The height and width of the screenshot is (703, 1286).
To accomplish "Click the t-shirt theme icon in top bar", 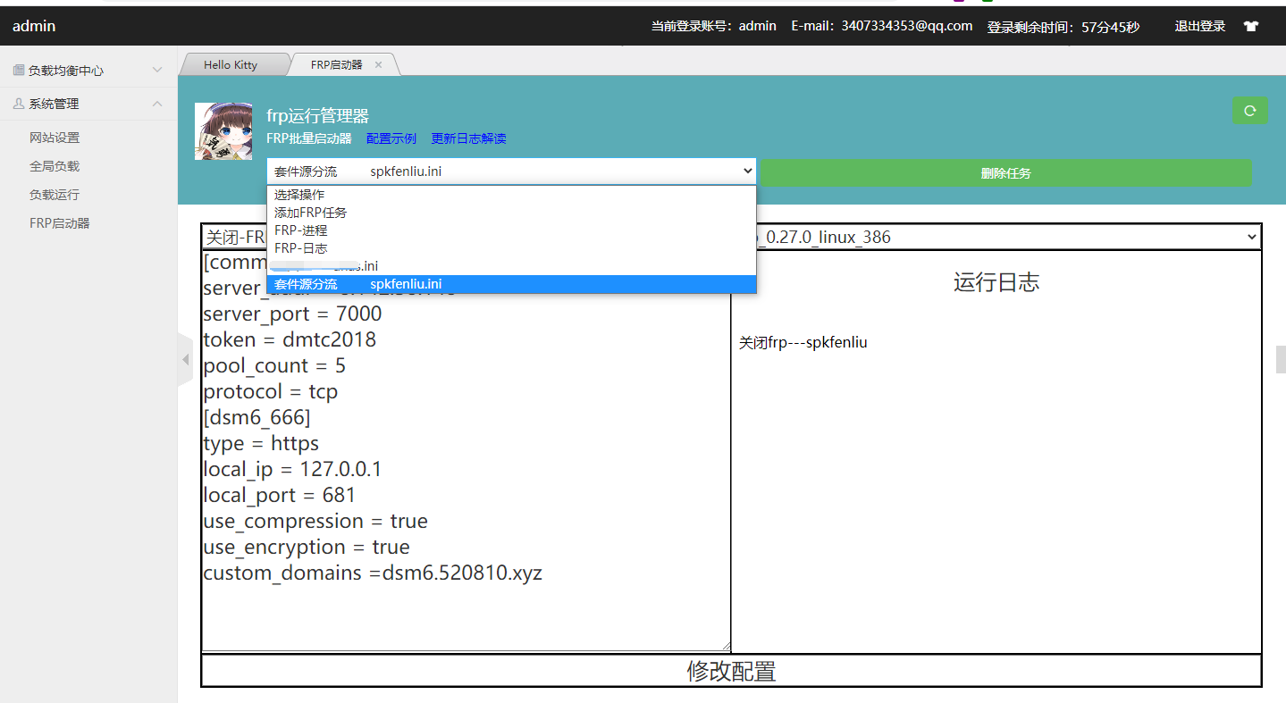I will pyautogui.click(x=1250, y=26).
